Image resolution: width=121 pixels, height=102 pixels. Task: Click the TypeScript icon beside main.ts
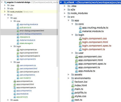click(x=73, y=89)
